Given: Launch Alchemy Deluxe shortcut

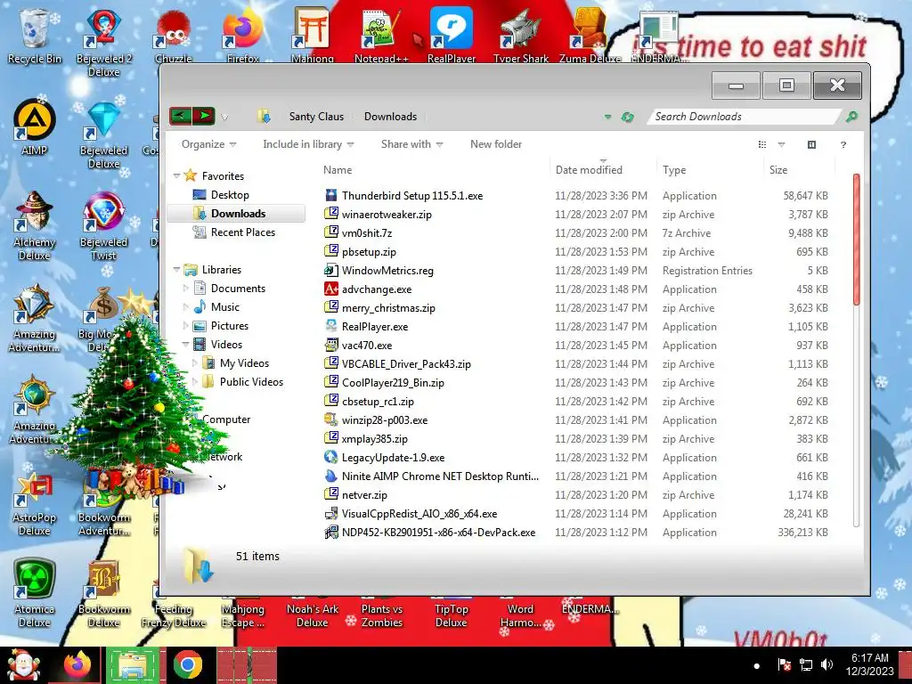Looking at the screenshot, I should click(x=34, y=225).
